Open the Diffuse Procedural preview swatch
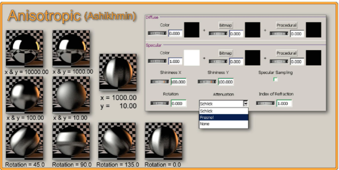 313,30
